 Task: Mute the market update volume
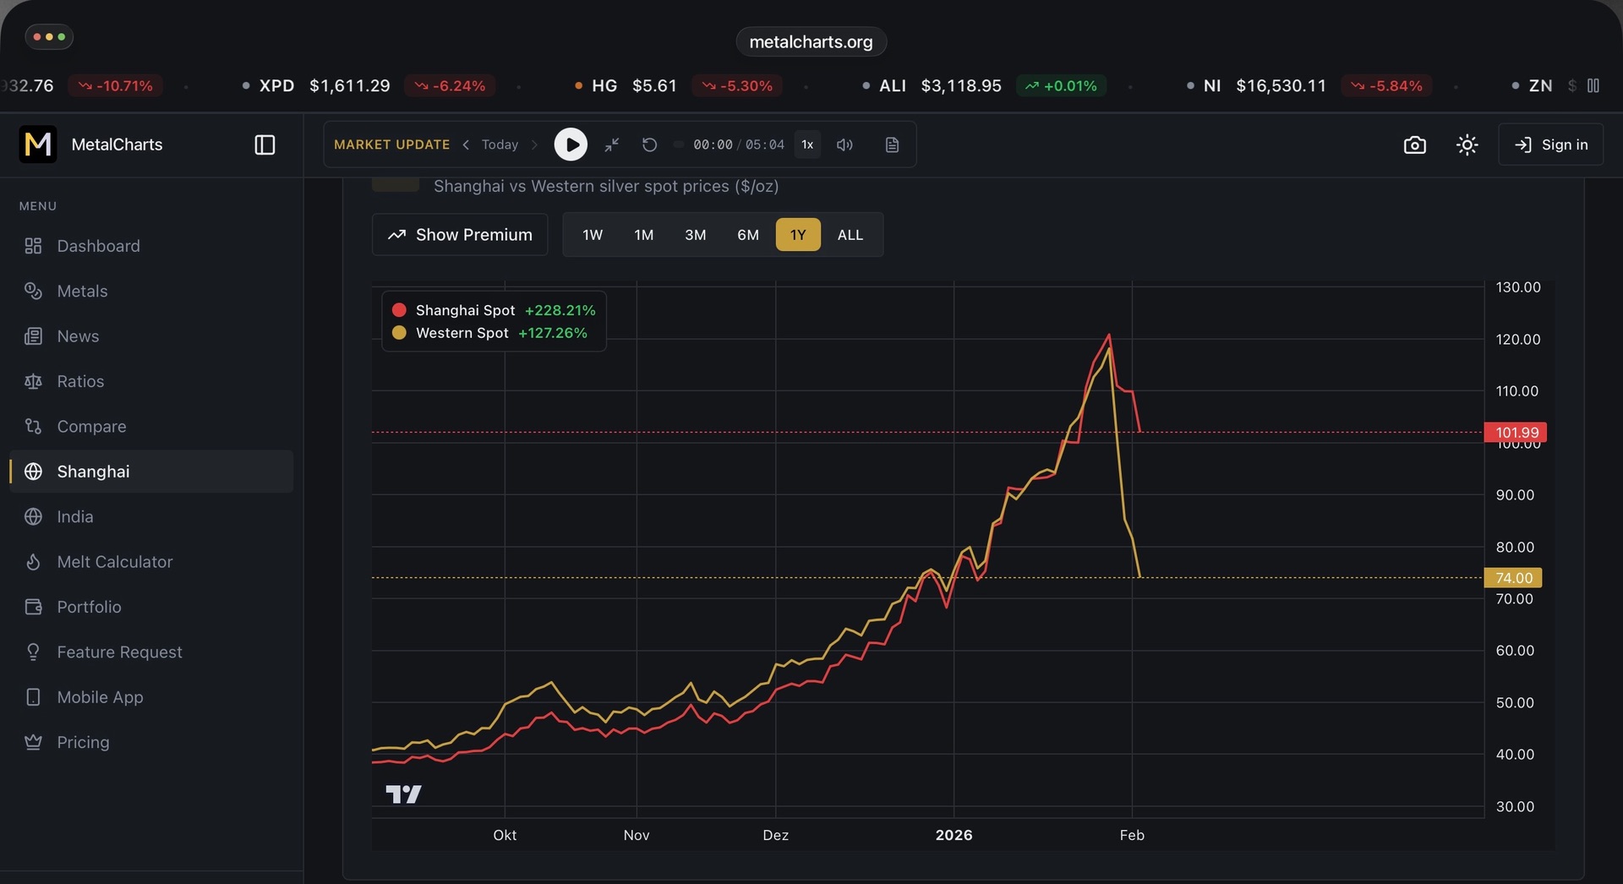pyautogui.click(x=844, y=145)
